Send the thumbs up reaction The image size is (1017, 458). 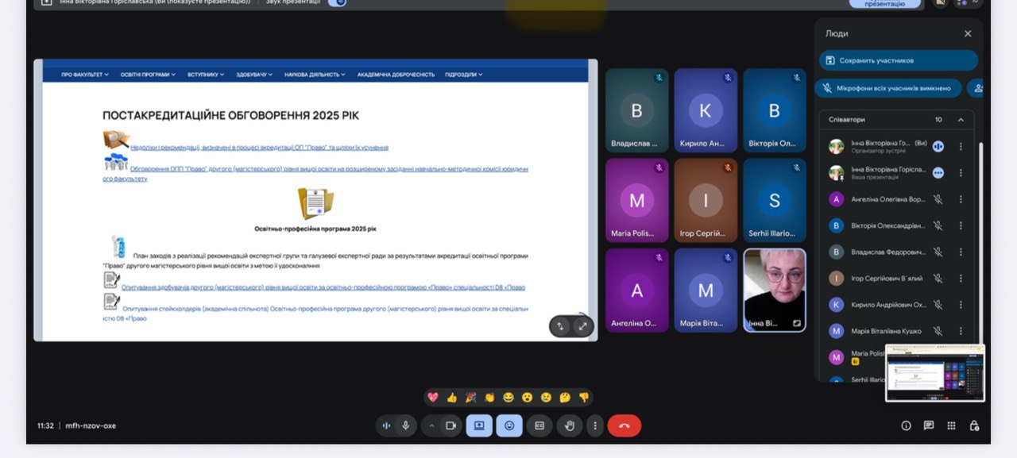452,398
